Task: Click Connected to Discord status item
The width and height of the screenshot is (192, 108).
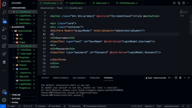Action: pos(95,106)
